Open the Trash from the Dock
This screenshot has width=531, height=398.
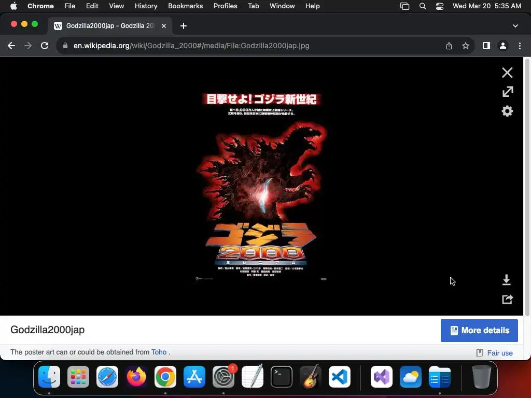[x=482, y=377]
